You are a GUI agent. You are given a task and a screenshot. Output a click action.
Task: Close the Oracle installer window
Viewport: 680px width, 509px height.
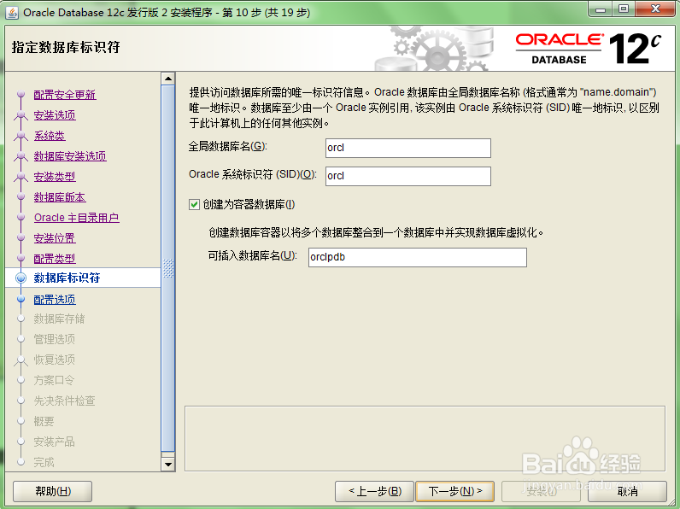point(655,9)
